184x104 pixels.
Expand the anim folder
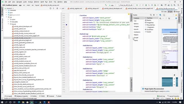pos(8,19)
